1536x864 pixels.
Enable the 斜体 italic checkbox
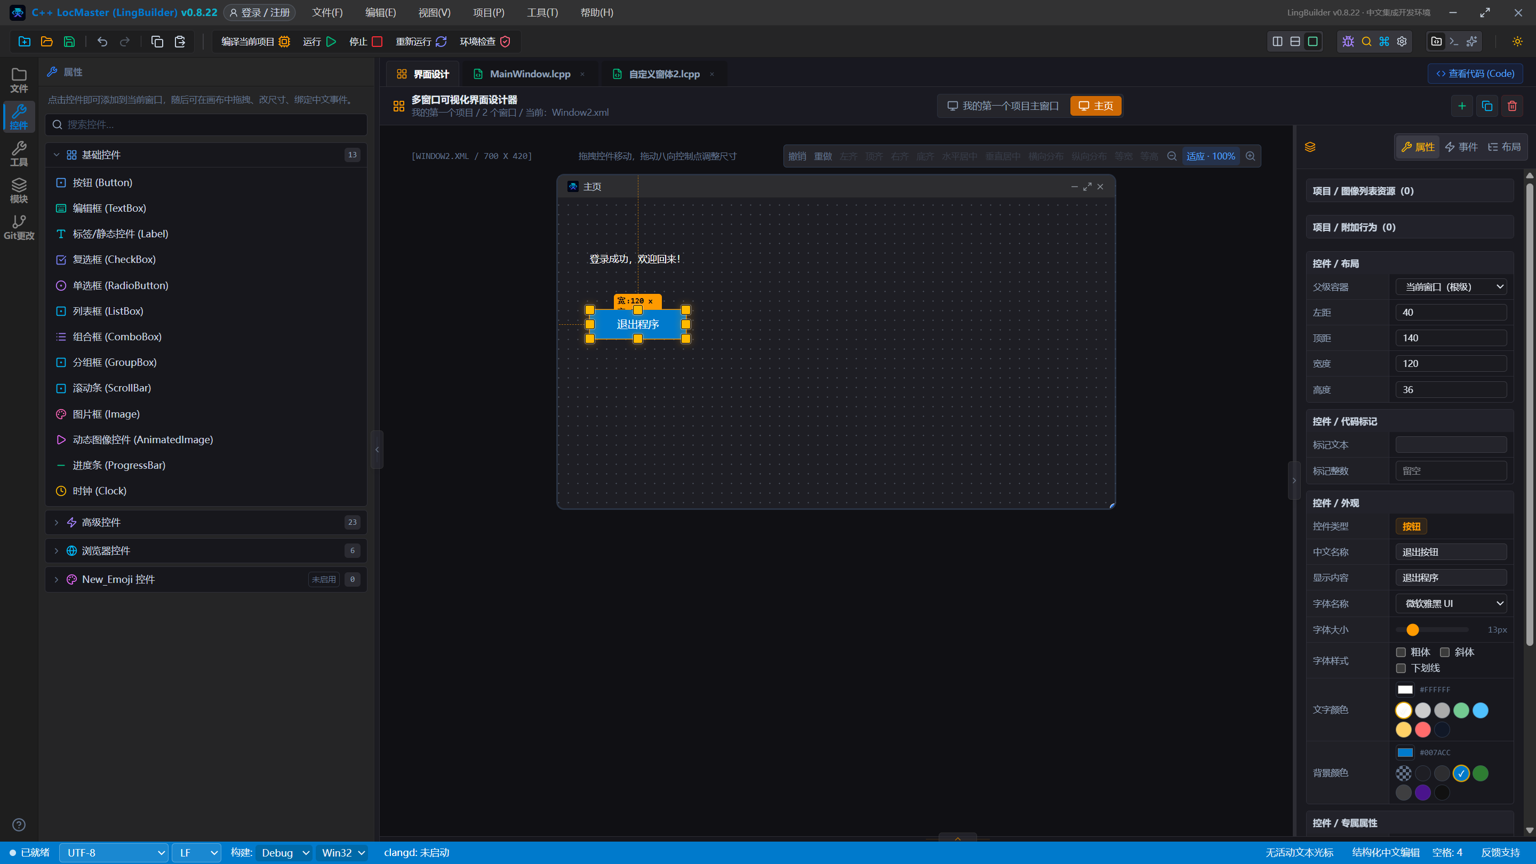pyautogui.click(x=1445, y=652)
